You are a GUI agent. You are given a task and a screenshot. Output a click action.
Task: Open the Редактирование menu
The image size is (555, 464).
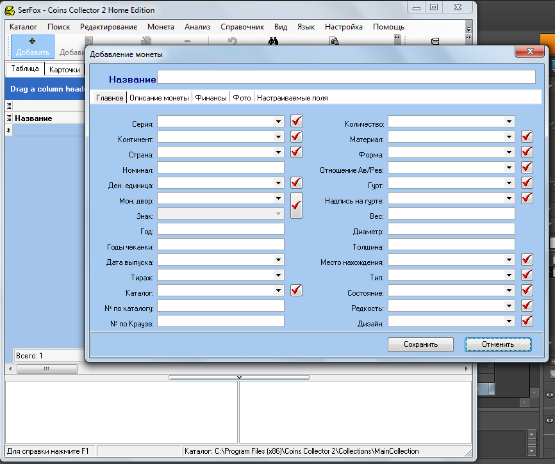tap(109, 27)
